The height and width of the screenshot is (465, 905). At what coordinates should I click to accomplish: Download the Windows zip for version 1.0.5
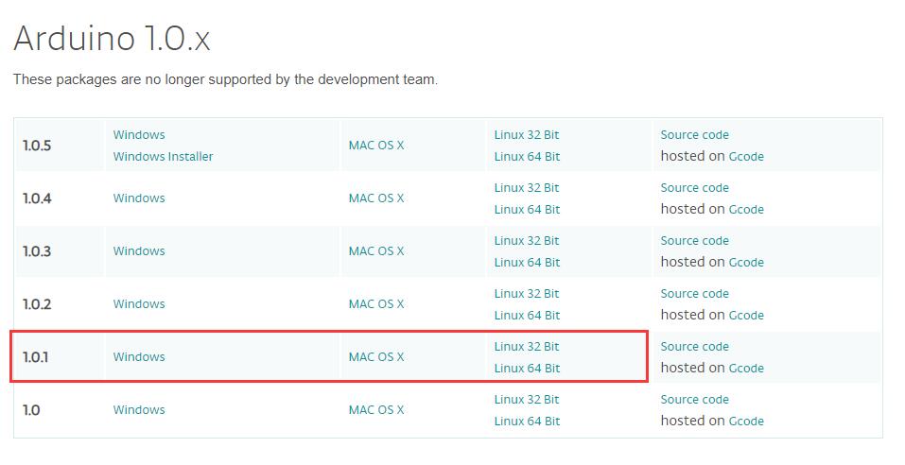[x=139, y=135]
